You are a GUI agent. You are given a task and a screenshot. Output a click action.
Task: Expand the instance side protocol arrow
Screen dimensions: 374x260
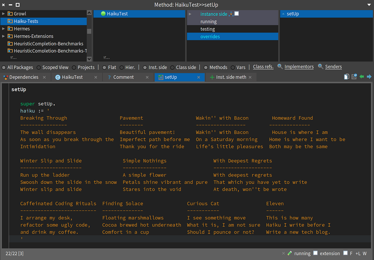point(190,14)
